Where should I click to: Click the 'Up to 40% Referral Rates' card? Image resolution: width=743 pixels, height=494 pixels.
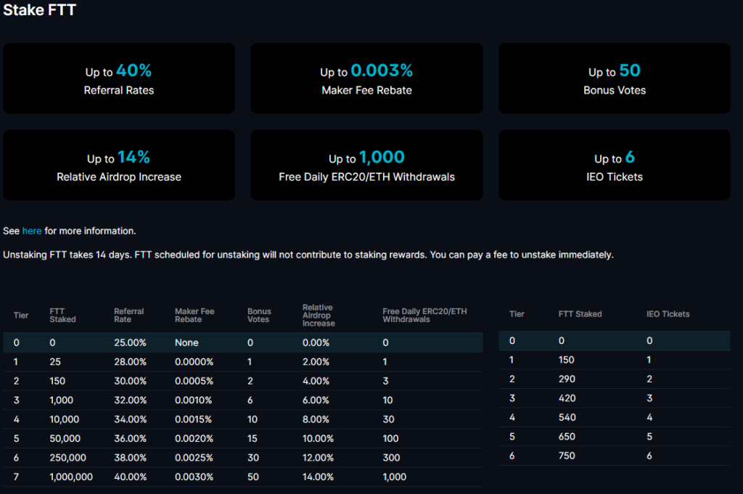119,78
